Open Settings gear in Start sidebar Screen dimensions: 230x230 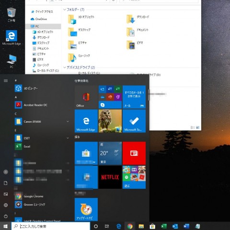(6, 205)
